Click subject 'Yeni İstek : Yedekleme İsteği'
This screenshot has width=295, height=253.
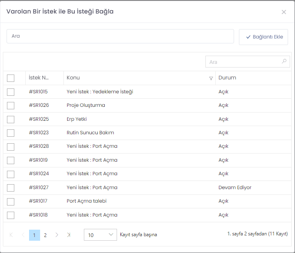point(100,92)
